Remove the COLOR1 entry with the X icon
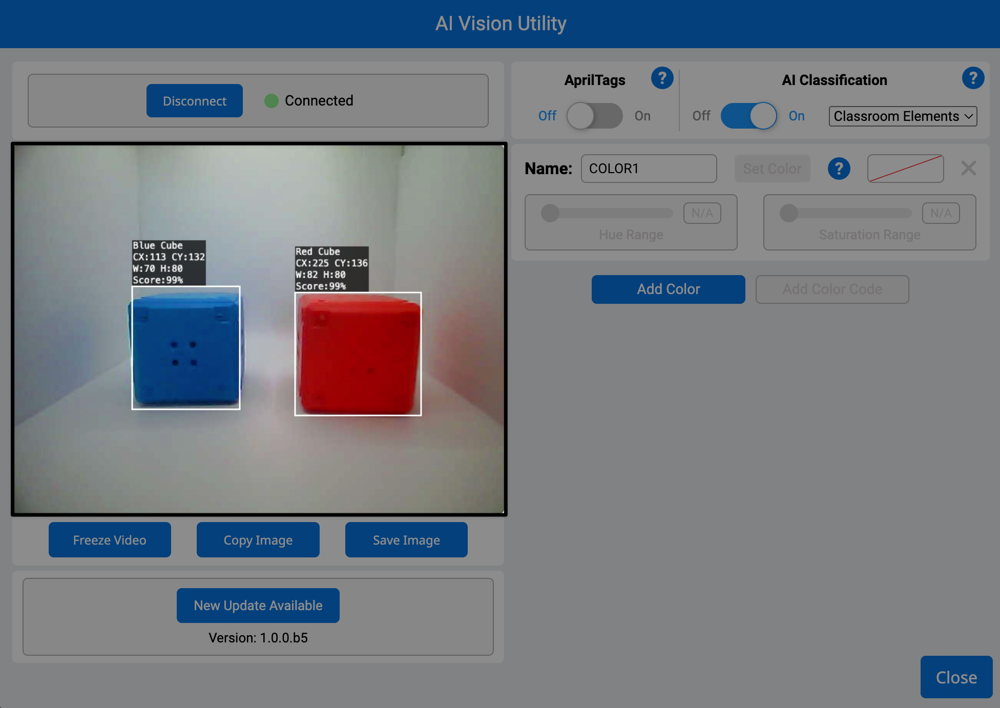Screen dimensions: 1000x708 point(968,169)
